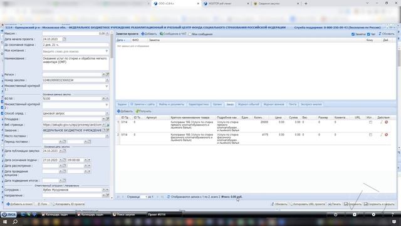Uncheck the Заметки filter checkbox
The image size is (401, 226).
tap(353, 34)
